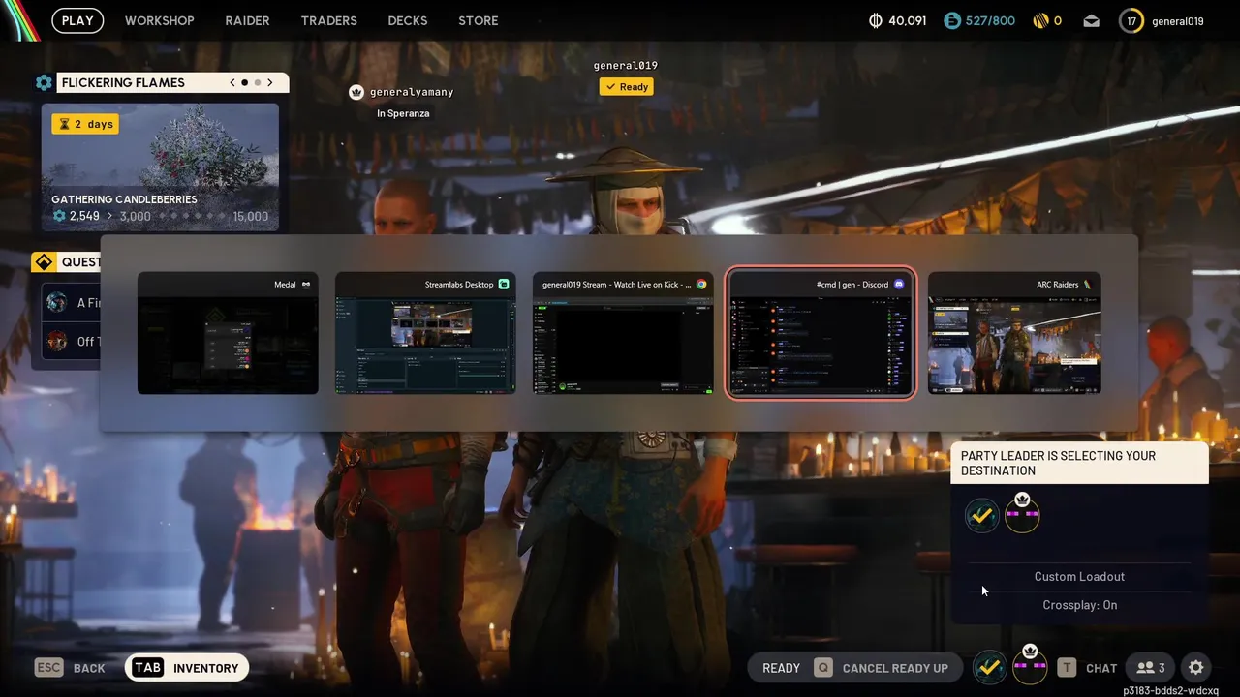Click the yellow Ready badge
The image size is (1240, 697).
(626, 86)
